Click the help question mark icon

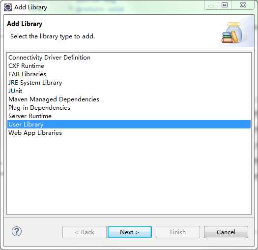coord(17,231)
